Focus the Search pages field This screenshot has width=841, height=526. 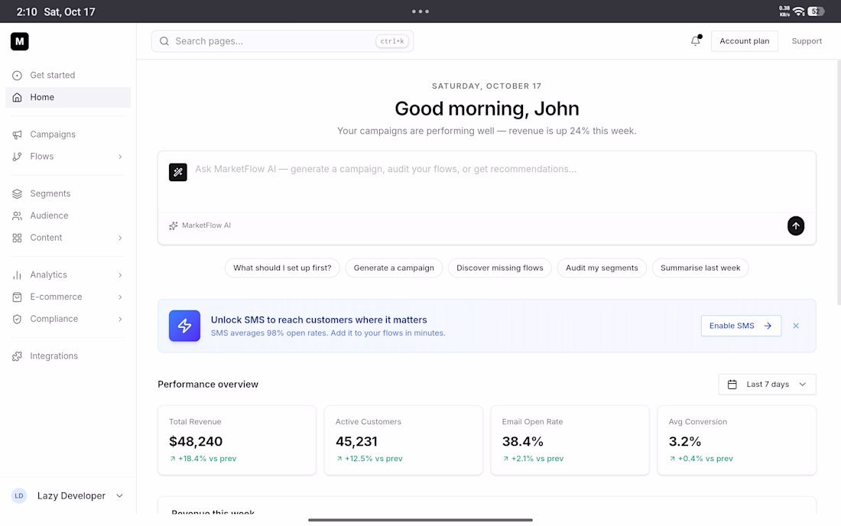point(282,41)
